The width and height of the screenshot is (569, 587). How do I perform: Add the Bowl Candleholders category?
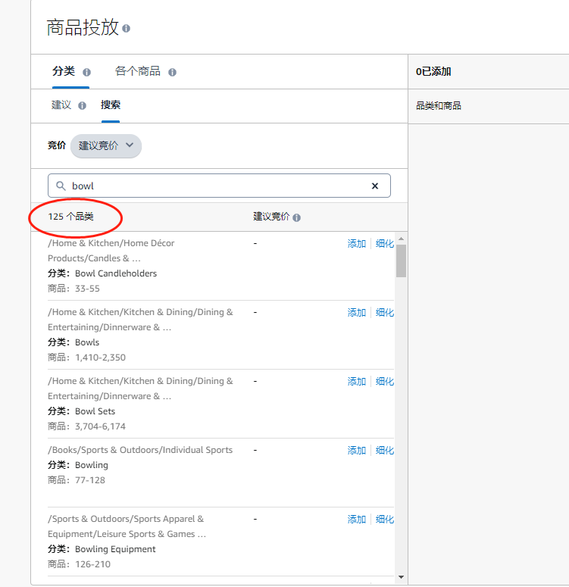click(x=357, y=244)
